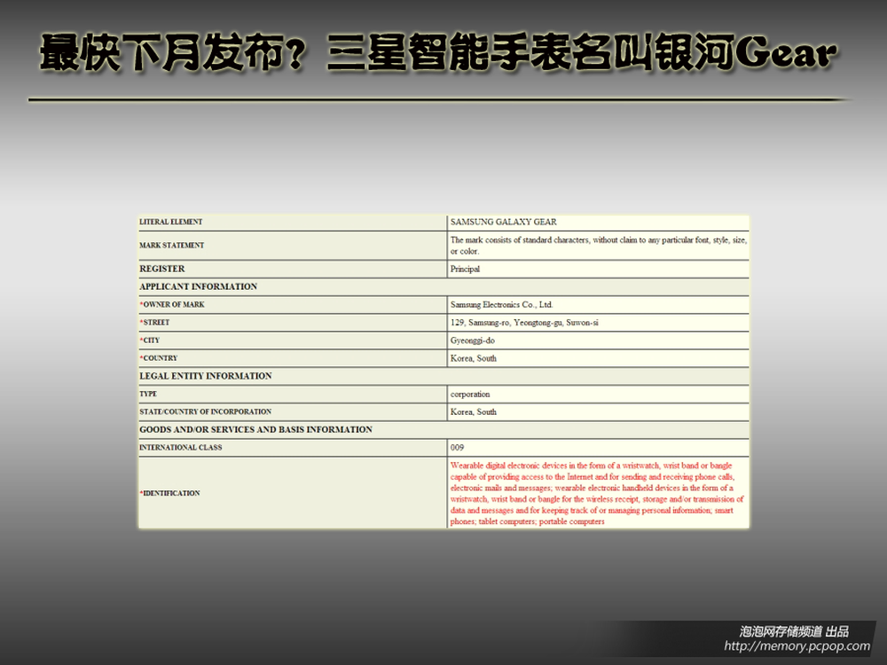The height and width of the screenshot is (665, 887).
Task: Click Samsung Electronics Co., Ltd. owner value
Action: pyautogui.click(x=501, y=305)
